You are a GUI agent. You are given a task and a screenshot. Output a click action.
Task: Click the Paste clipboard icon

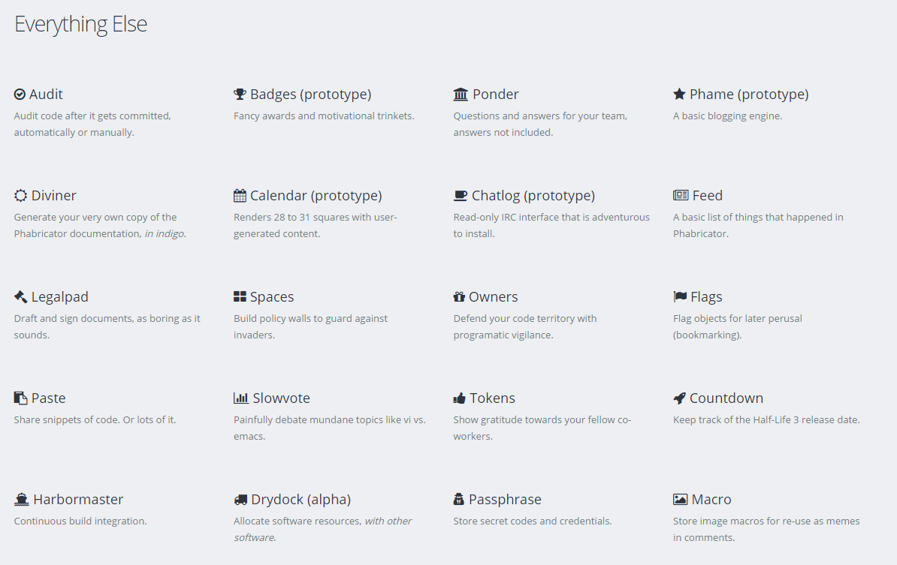click(20, 398)
